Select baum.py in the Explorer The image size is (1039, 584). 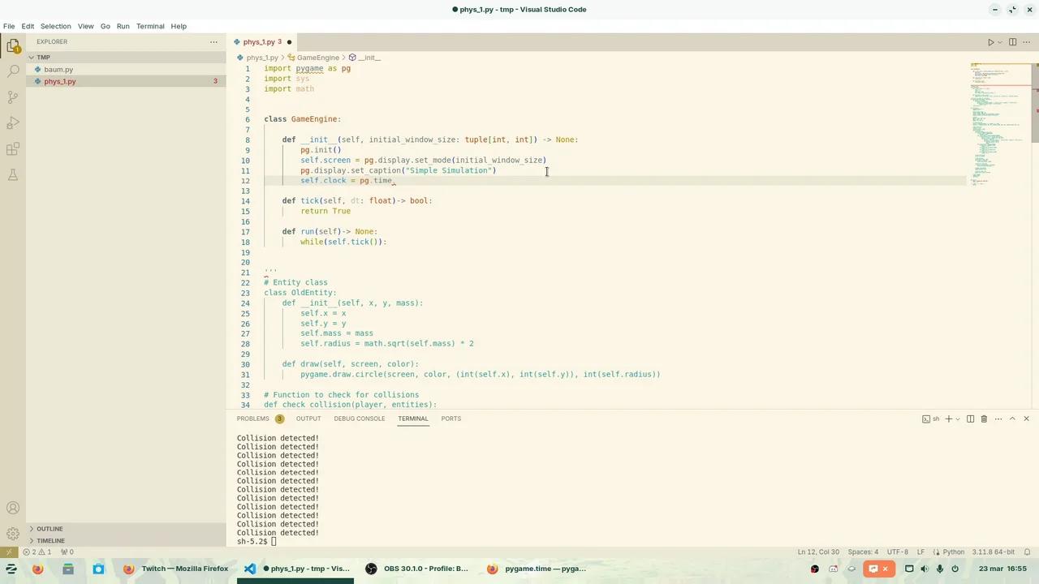tap(58, 69)
